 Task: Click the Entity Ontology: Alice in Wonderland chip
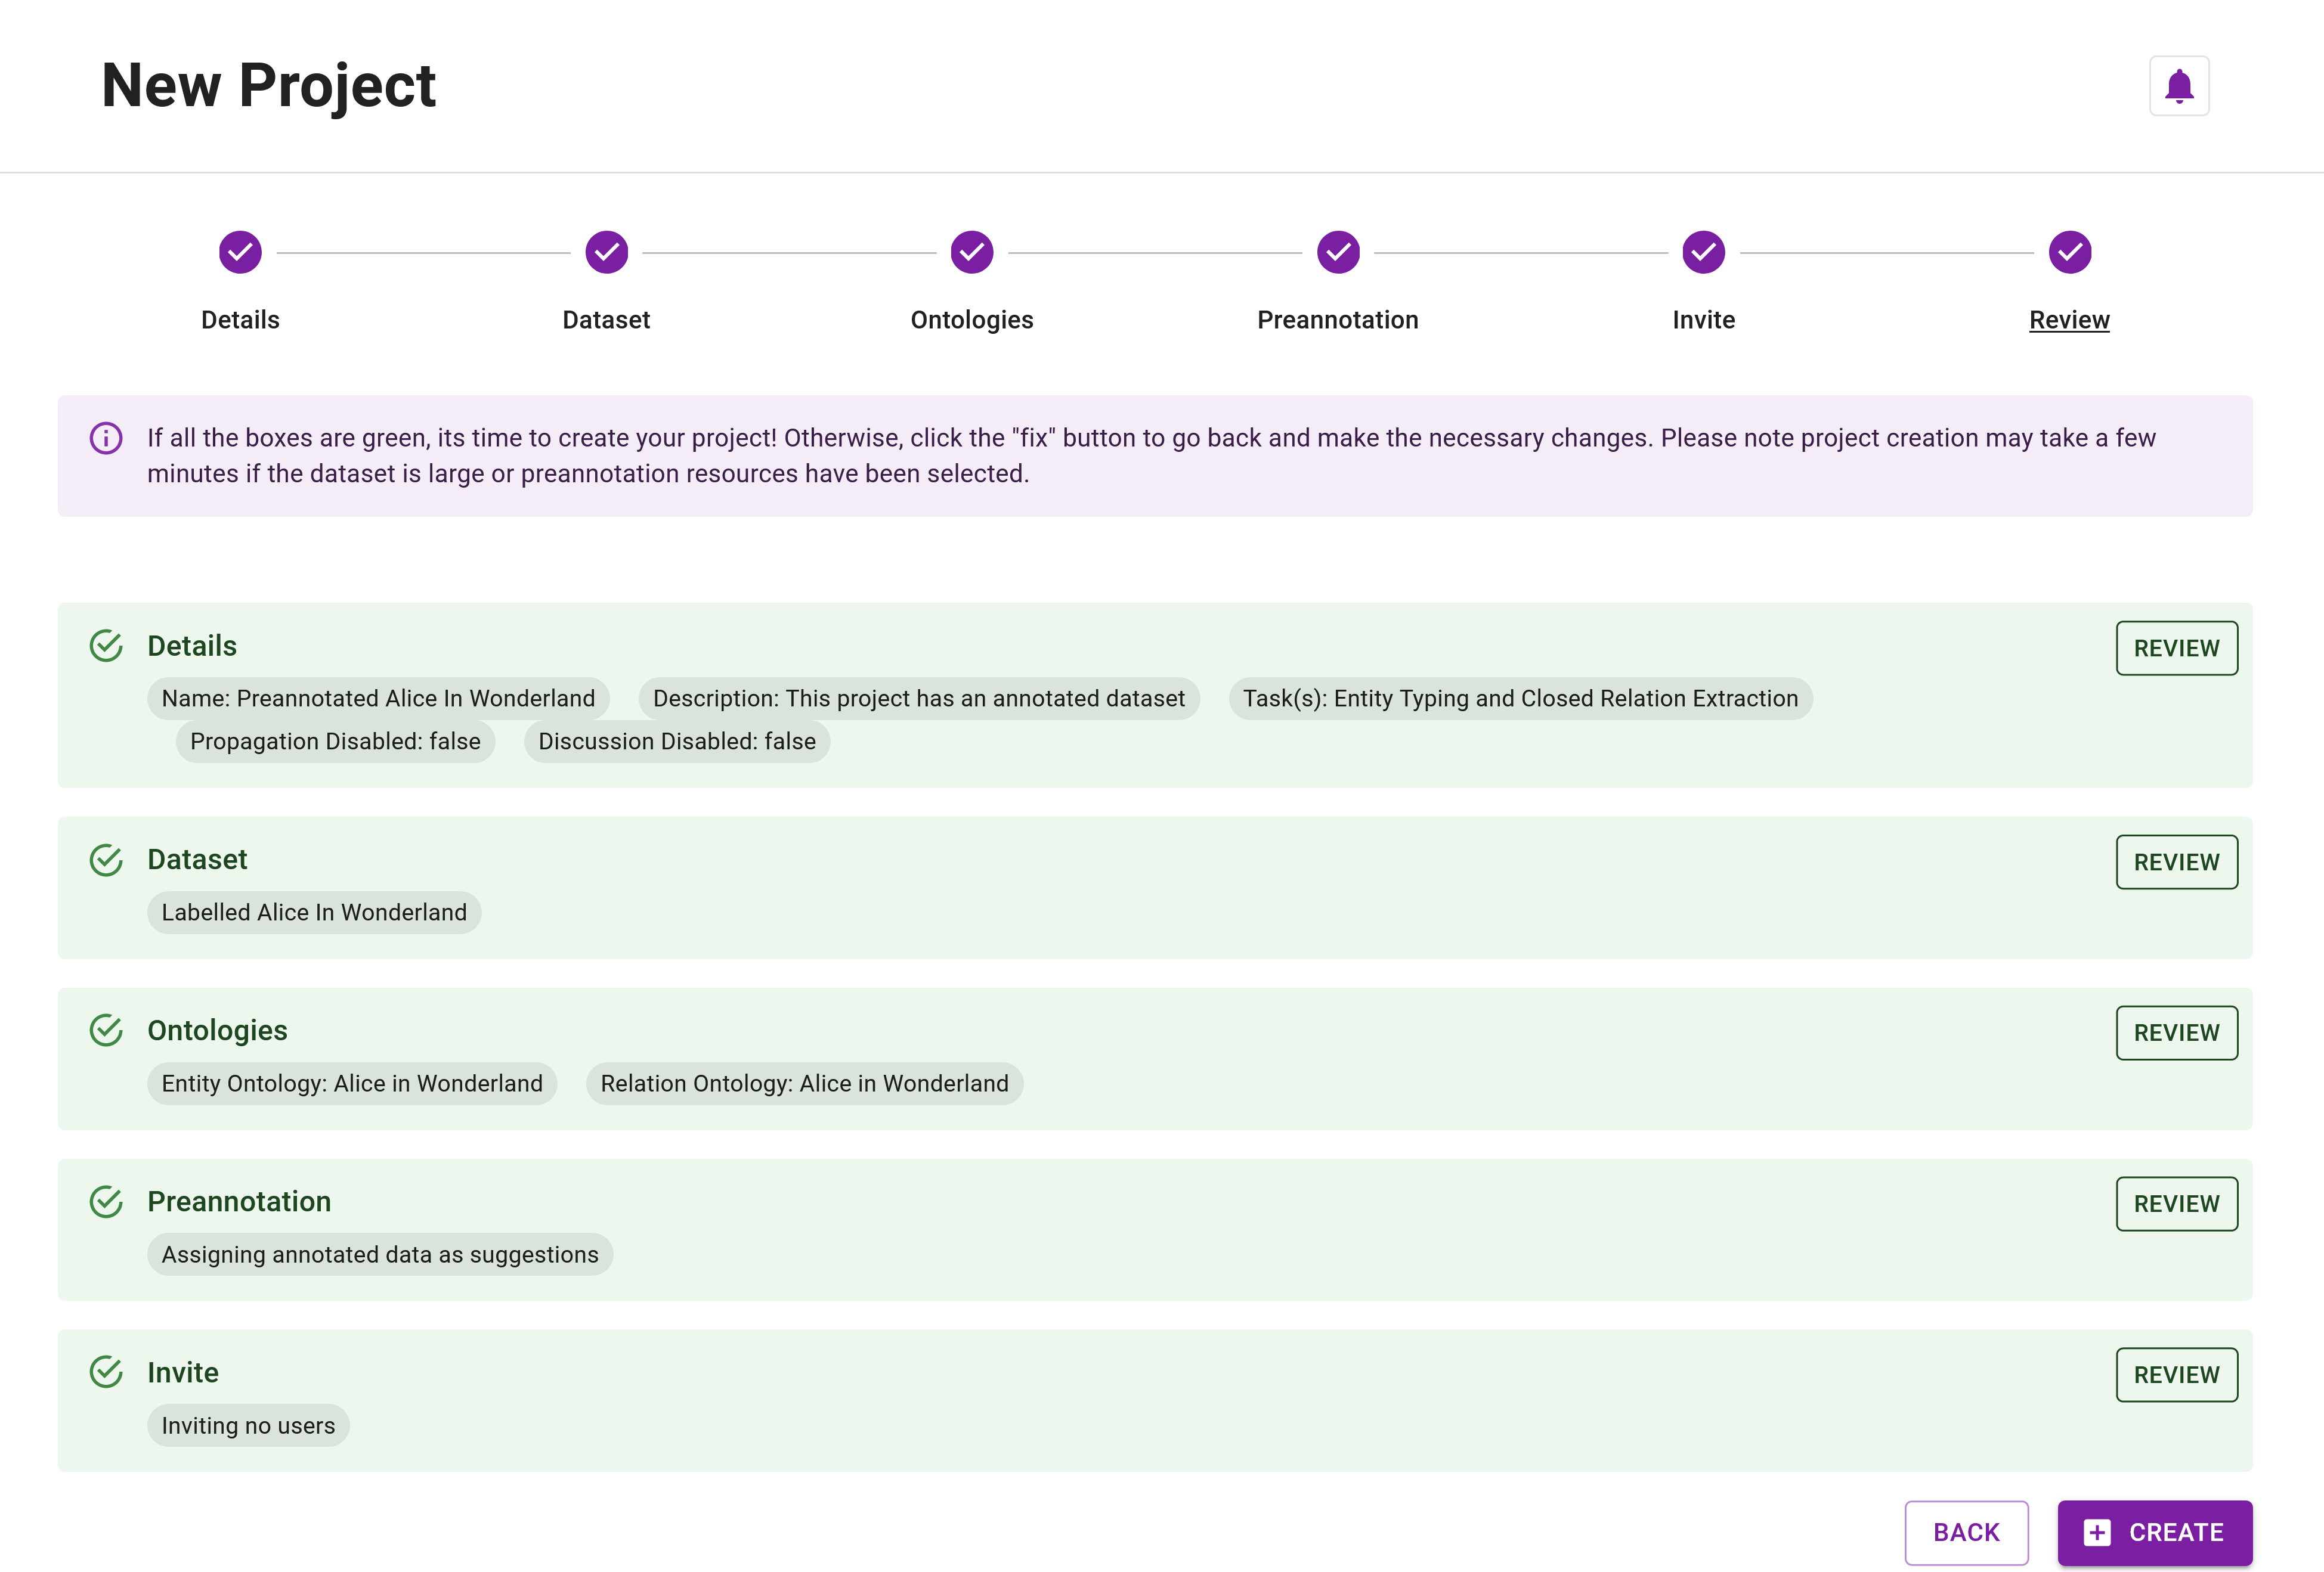point(351,1083)
